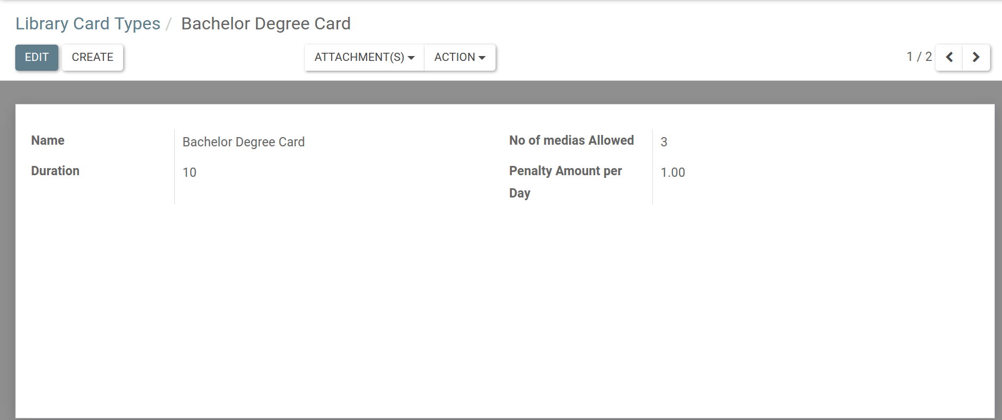Image resolution: width=1002 pixels, height=420 pixels.
Task: Click the medias allowed value 3
Action: [x=664, y=142]
